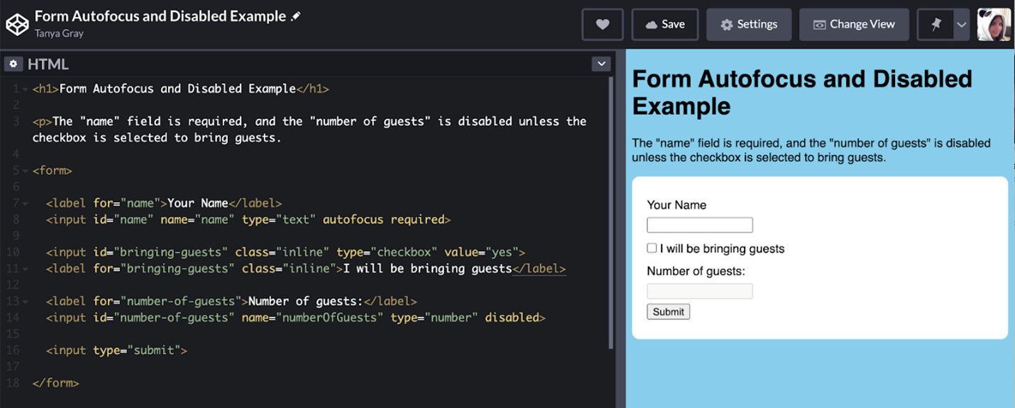Click the CodePen logo icon

click(x=17, y=24)
